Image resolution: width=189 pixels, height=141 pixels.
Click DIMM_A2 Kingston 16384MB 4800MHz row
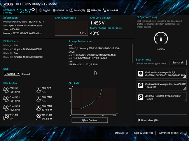coord(23,49)
